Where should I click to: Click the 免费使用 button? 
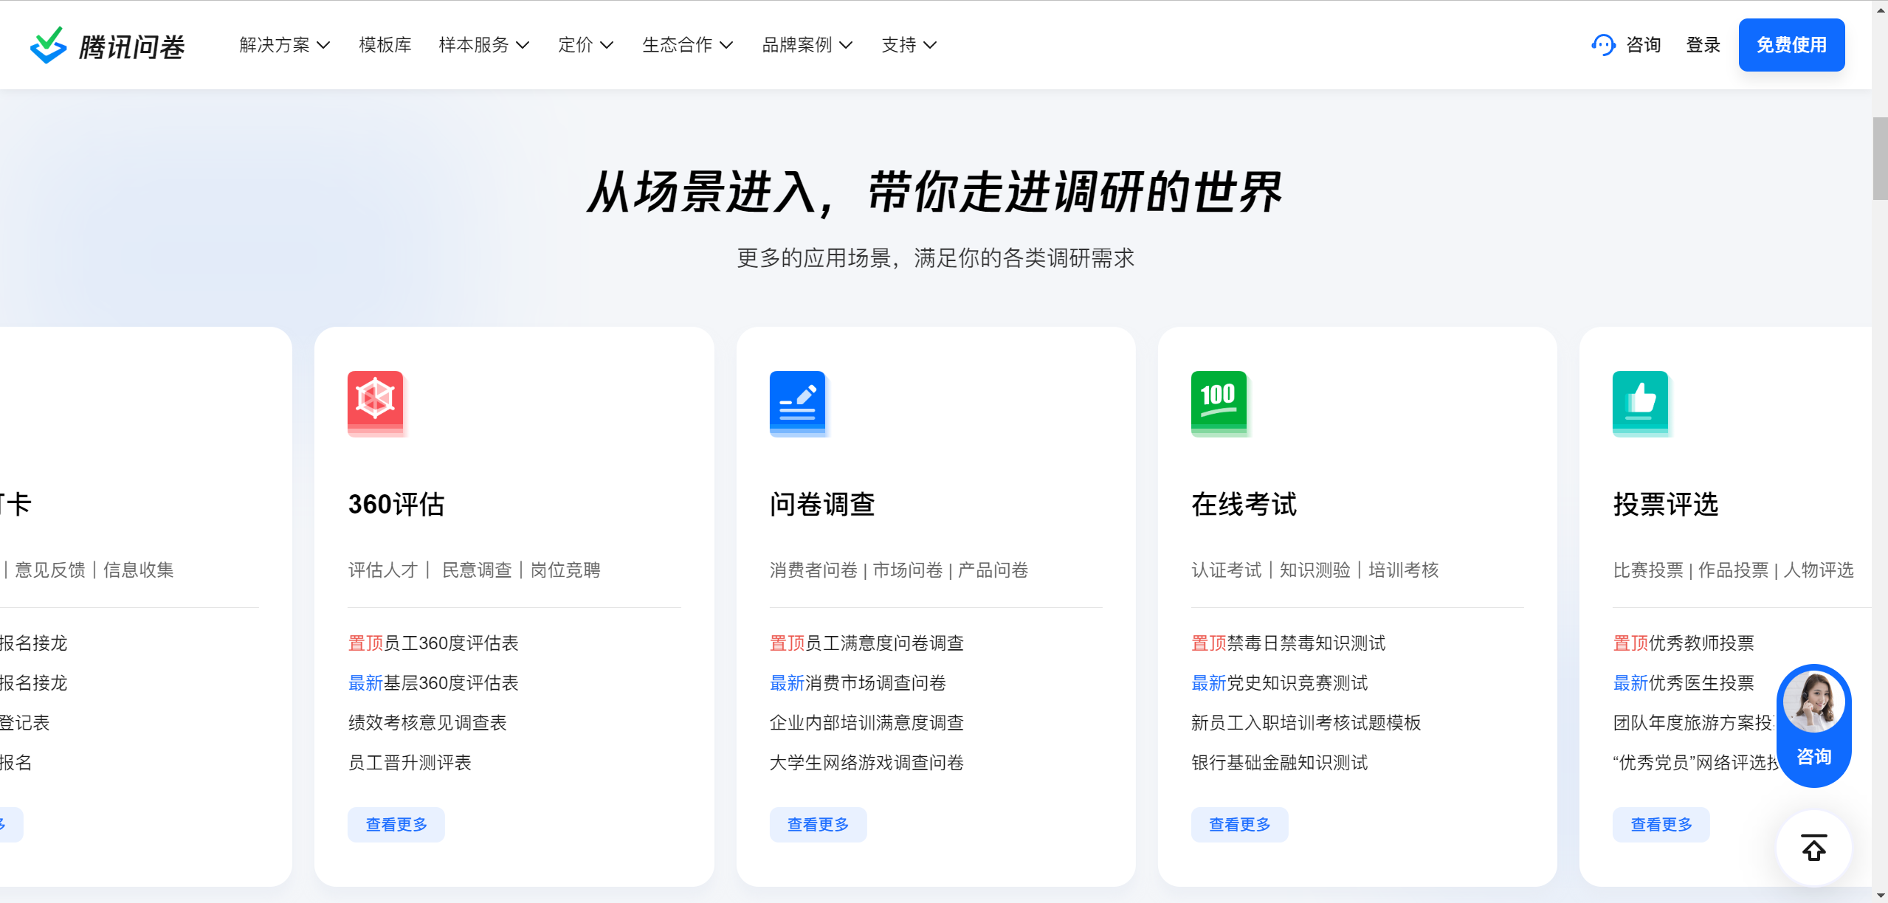click(x=1791, y=45)
